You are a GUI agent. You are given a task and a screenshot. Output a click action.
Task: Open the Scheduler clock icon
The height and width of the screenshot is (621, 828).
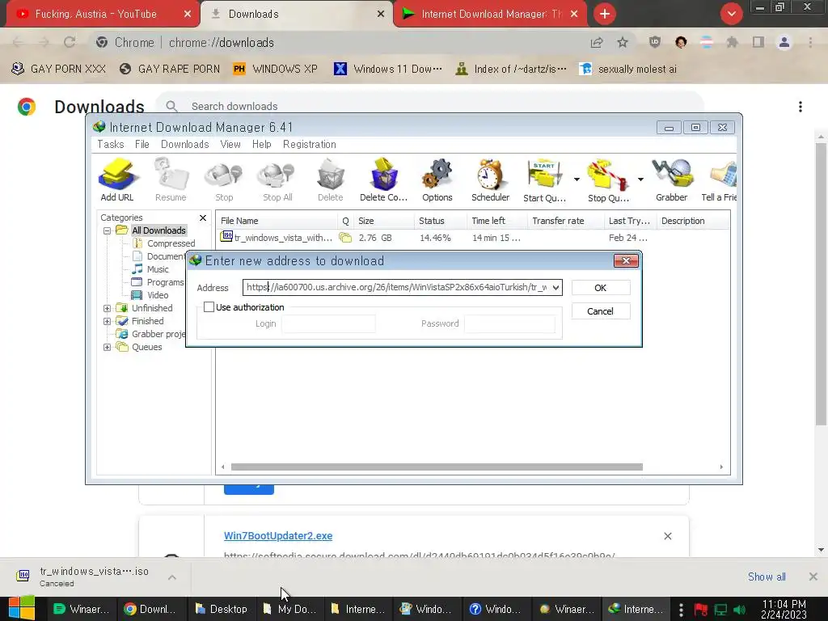coord(490,180)
